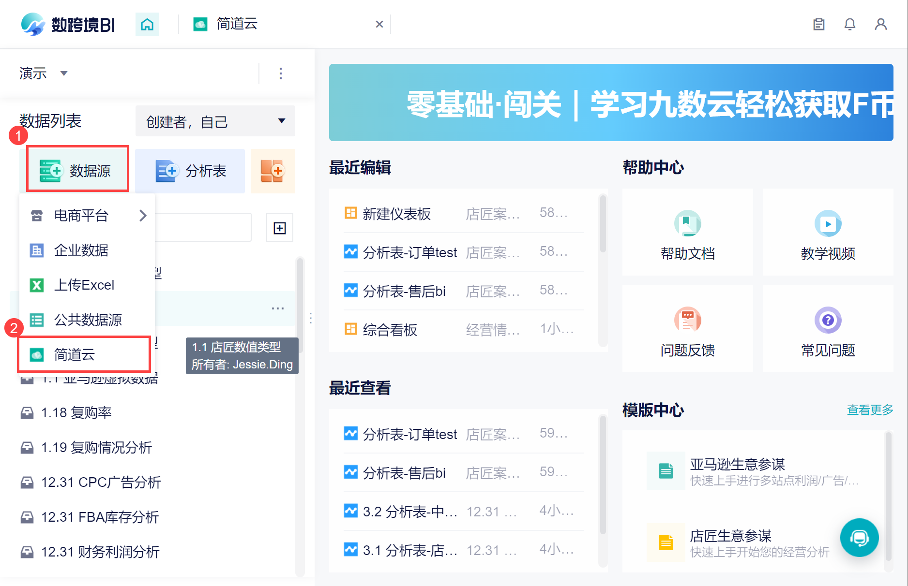Image resolution: width=908 pixels, height=586 pixels.
Task: Click the panel resize handle dots
Action: click(311, 318)
